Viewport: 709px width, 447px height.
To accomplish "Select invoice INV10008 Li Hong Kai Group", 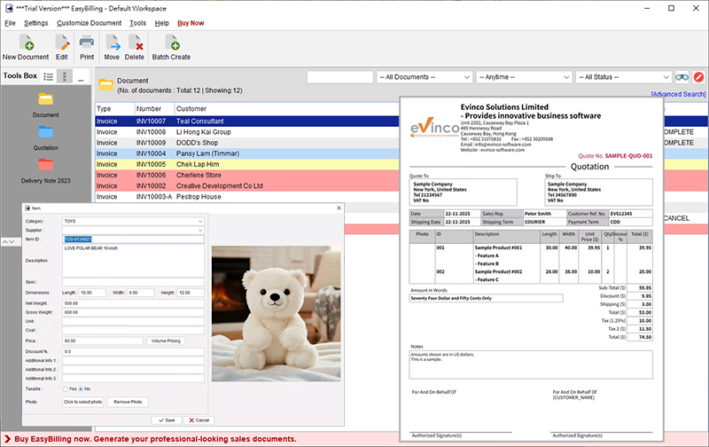I will (x=247, y=132).
